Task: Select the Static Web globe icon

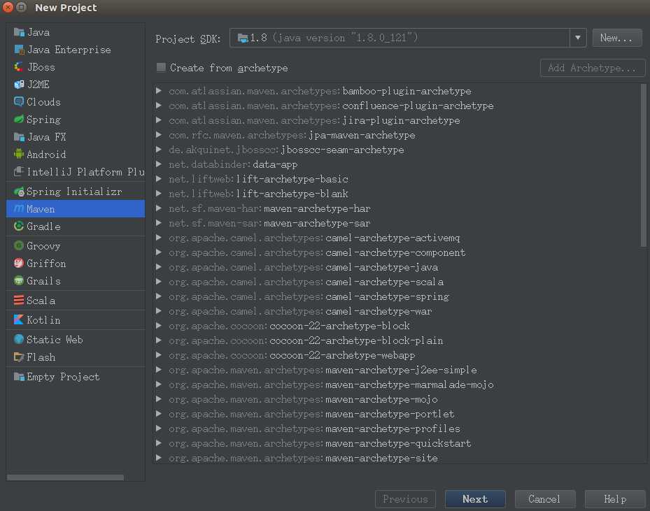Action: 19,340
